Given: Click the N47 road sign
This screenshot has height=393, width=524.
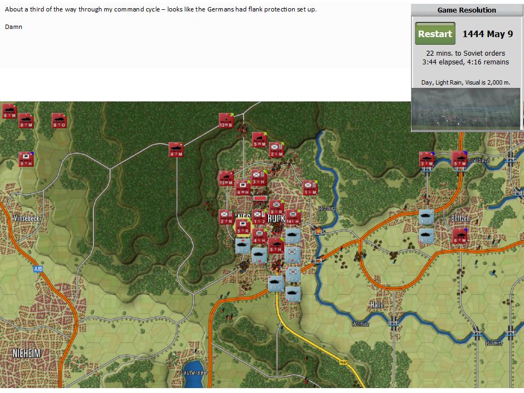Looking at the screenshot, I should [x=343, y=362].
